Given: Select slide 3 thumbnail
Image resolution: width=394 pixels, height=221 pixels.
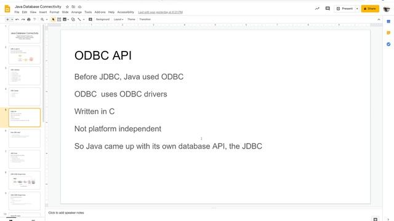Looking at the screenshot, I should click(x=25, y=76).
